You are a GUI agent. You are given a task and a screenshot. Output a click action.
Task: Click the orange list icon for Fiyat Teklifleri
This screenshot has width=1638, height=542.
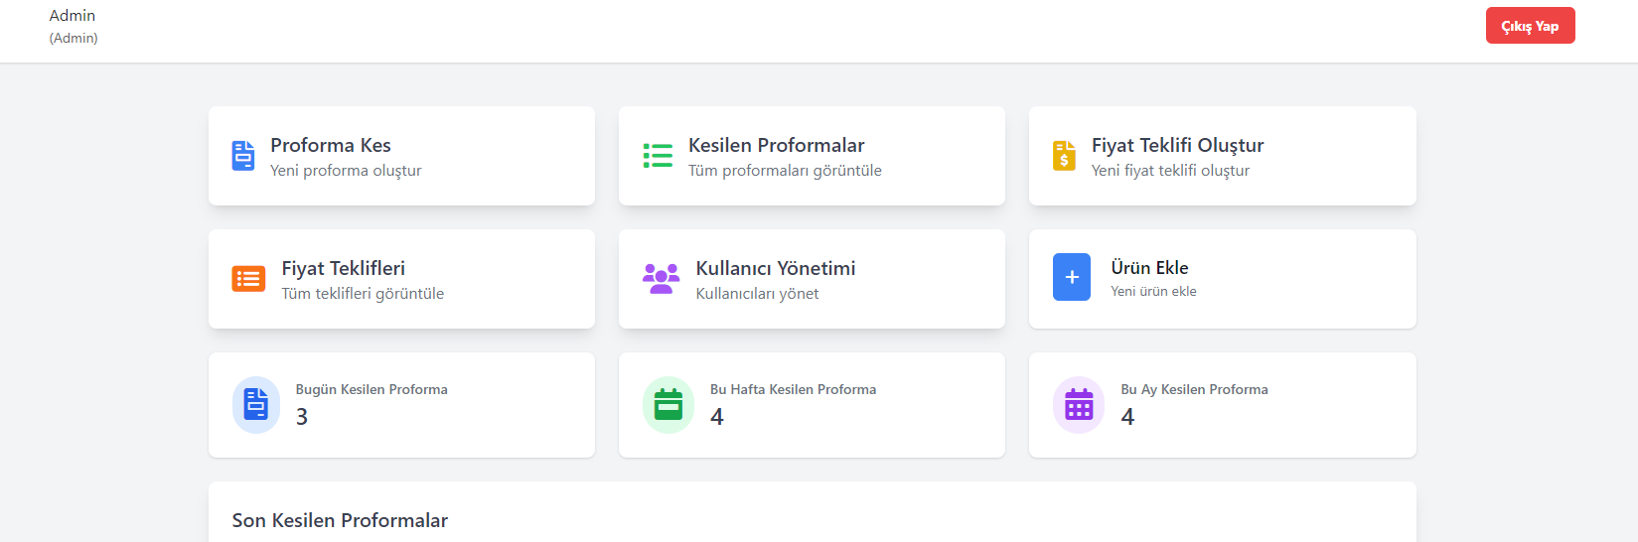coord(248,279)
